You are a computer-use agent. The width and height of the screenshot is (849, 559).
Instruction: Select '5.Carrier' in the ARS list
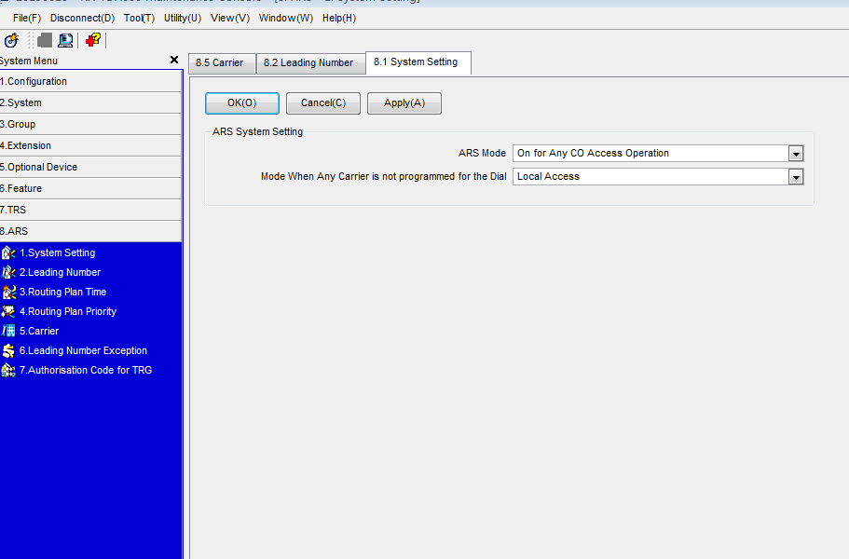tap(39, 331)
